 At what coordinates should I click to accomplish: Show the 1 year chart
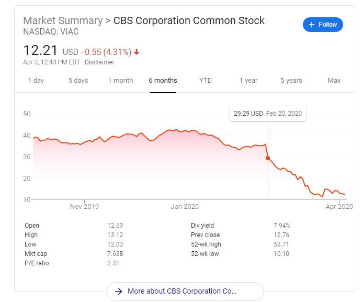click(248, 81)
